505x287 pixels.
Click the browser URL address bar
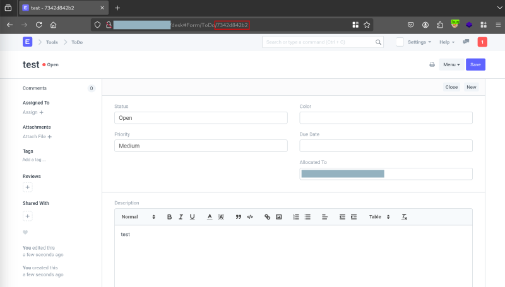point(232,25)
